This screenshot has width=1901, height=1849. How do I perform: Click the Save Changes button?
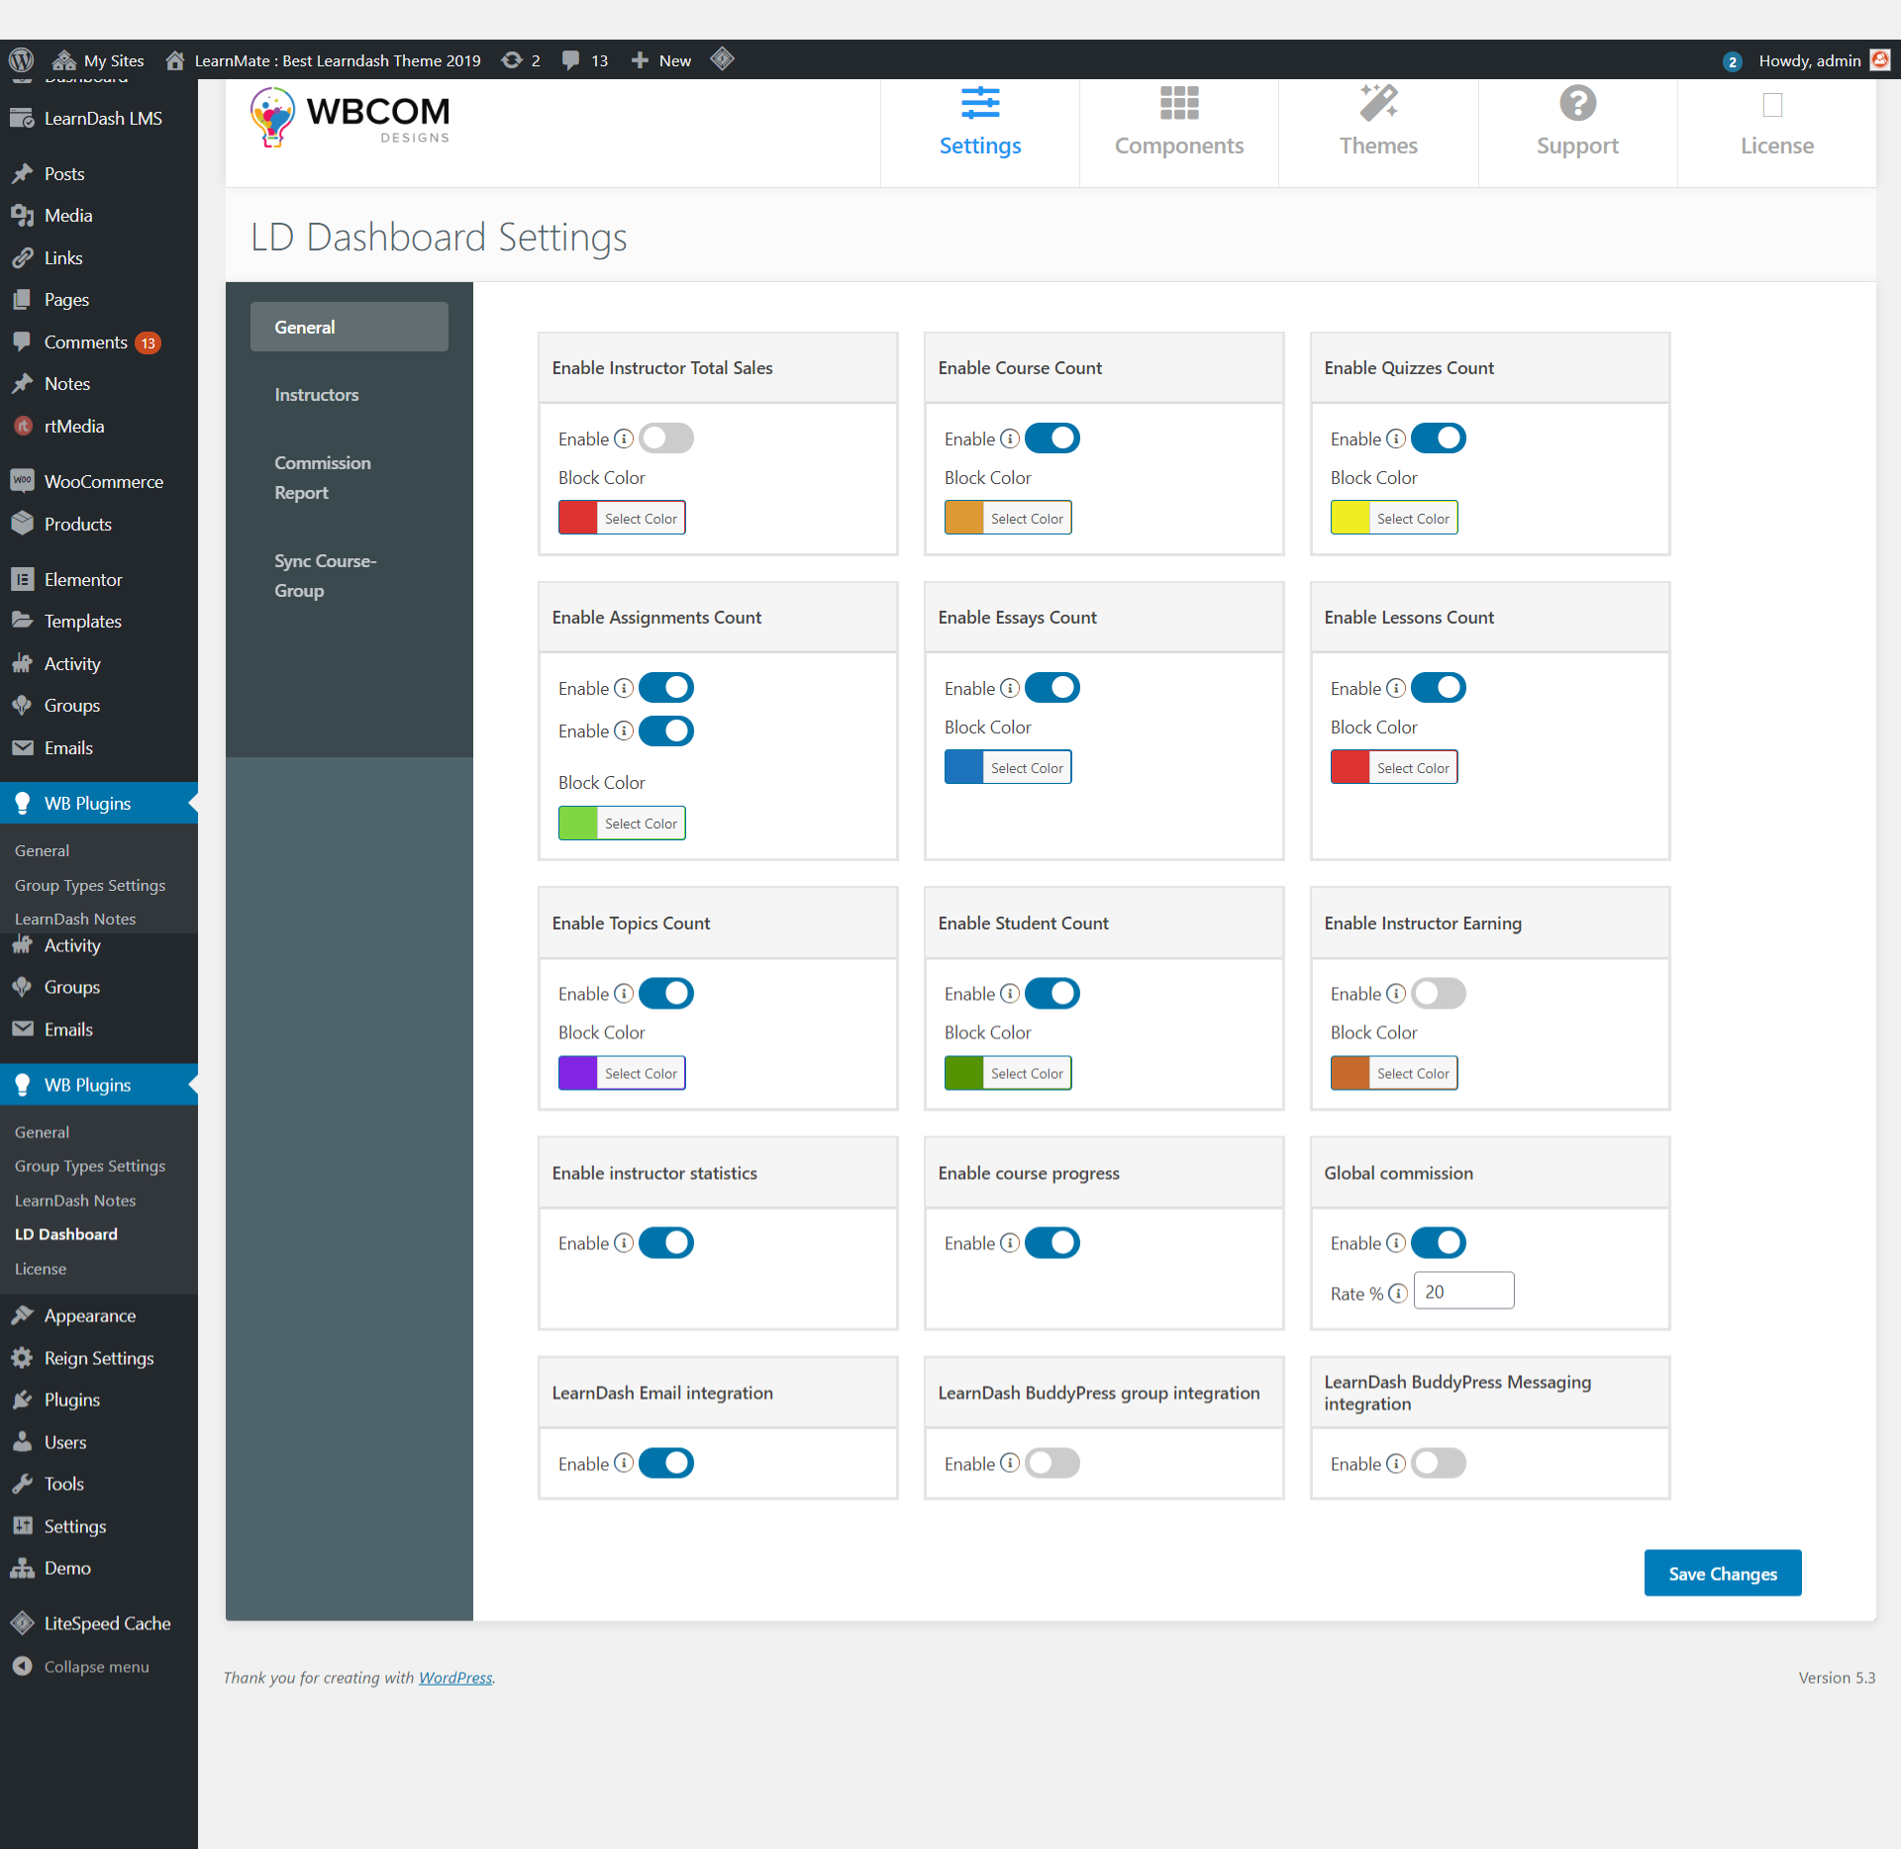point(1722,1573)
